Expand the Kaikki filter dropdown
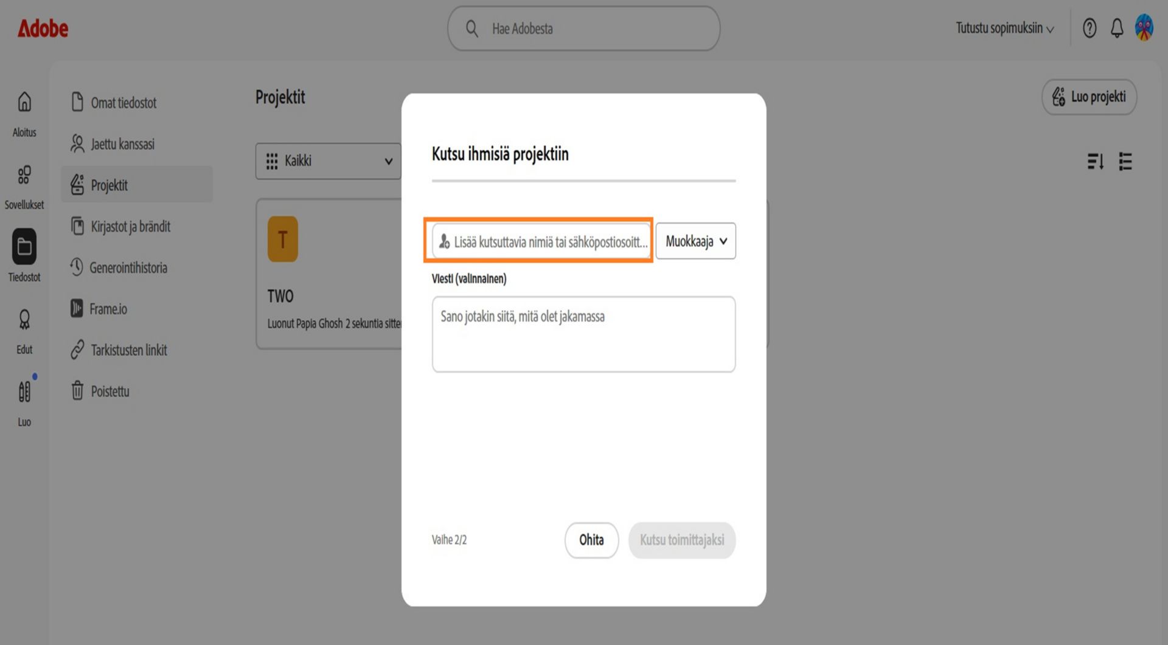Viewport: 1168px width, 645px height. [328, 161]
